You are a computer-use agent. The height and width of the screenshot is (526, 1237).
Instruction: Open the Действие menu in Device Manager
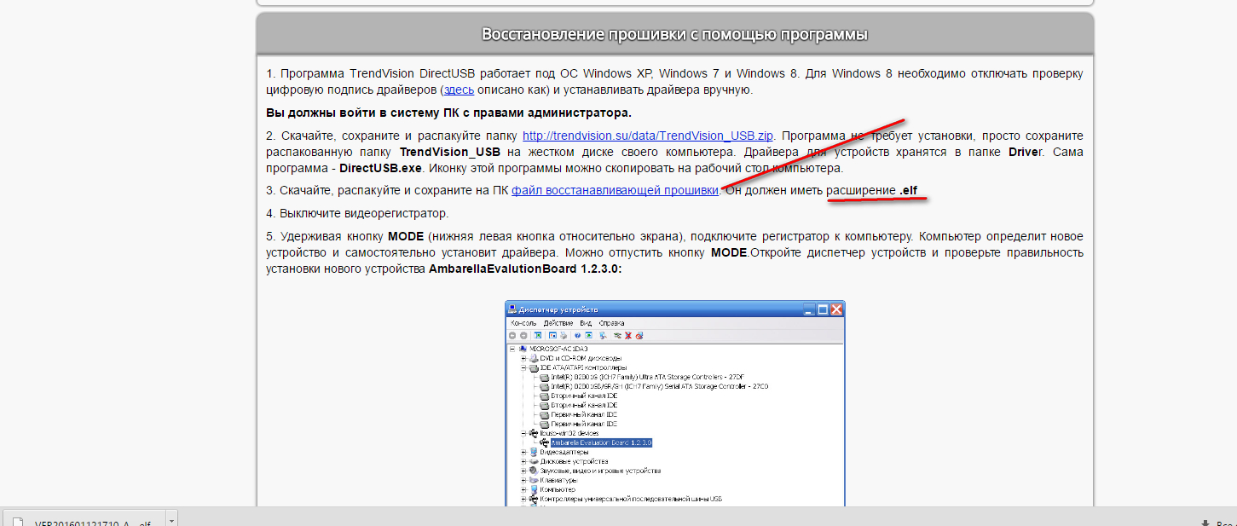tap(558, 324)
